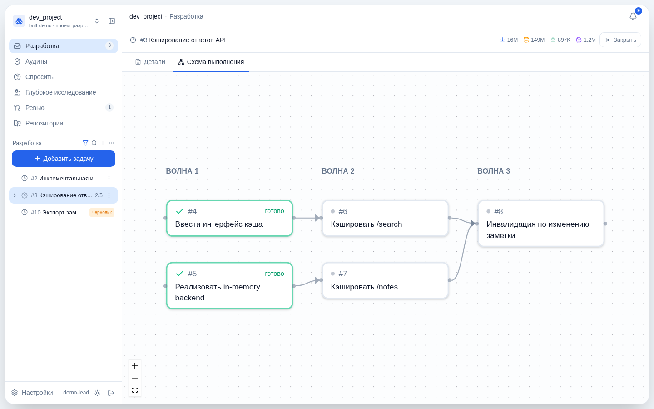The image size is (654, 409).
Task: Open Глубокое исследование section
Action: point(64,92)
